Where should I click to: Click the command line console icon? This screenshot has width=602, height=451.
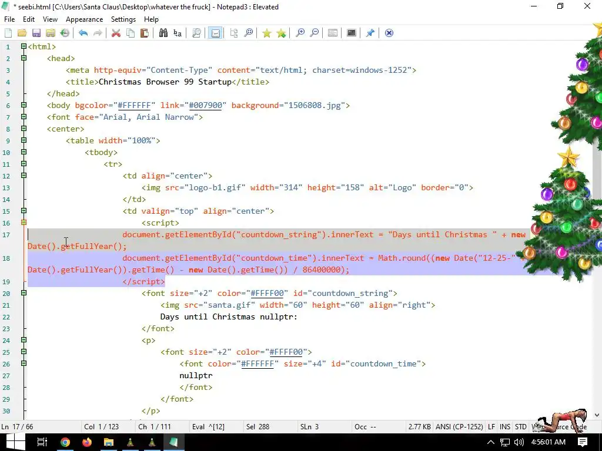(x=352, y=33)
